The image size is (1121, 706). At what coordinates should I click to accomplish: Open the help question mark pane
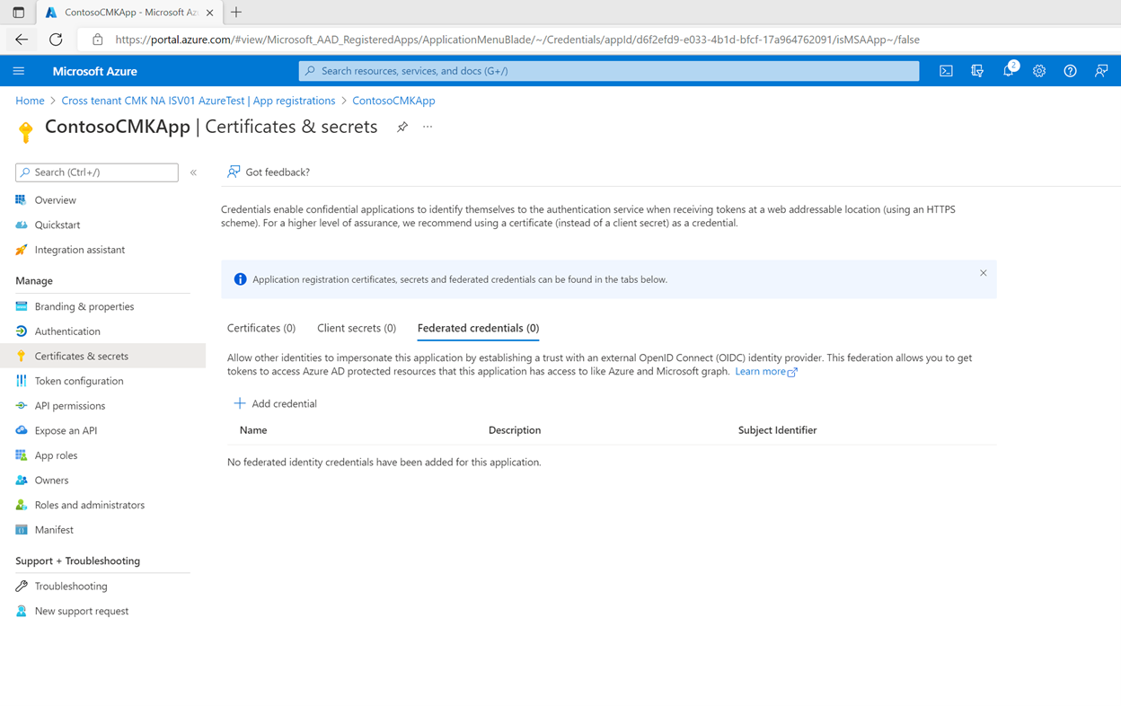pos(1070,71)
